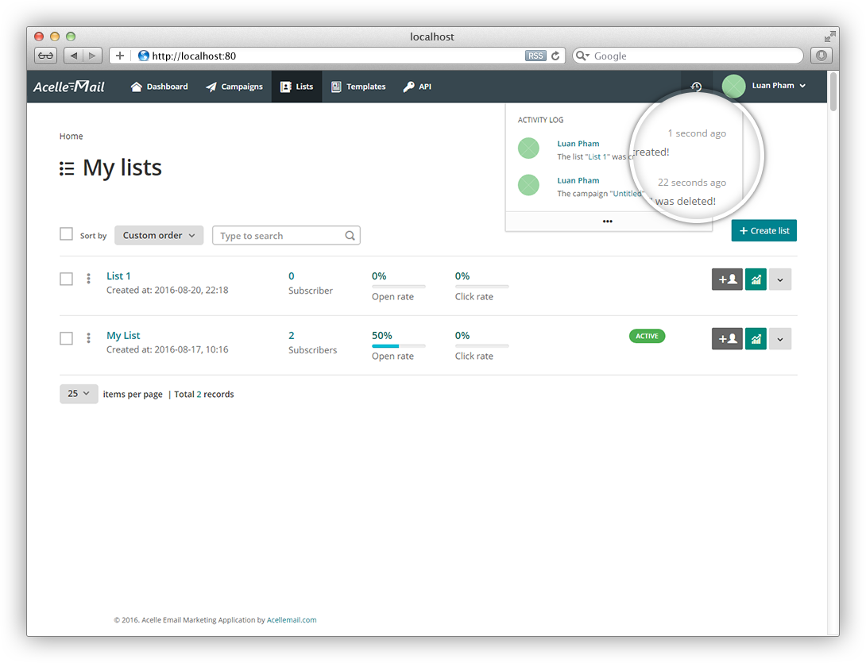Viewport: 866px width, 663px height.
Task: Click the browser reload icon
Action: point(555,56)
